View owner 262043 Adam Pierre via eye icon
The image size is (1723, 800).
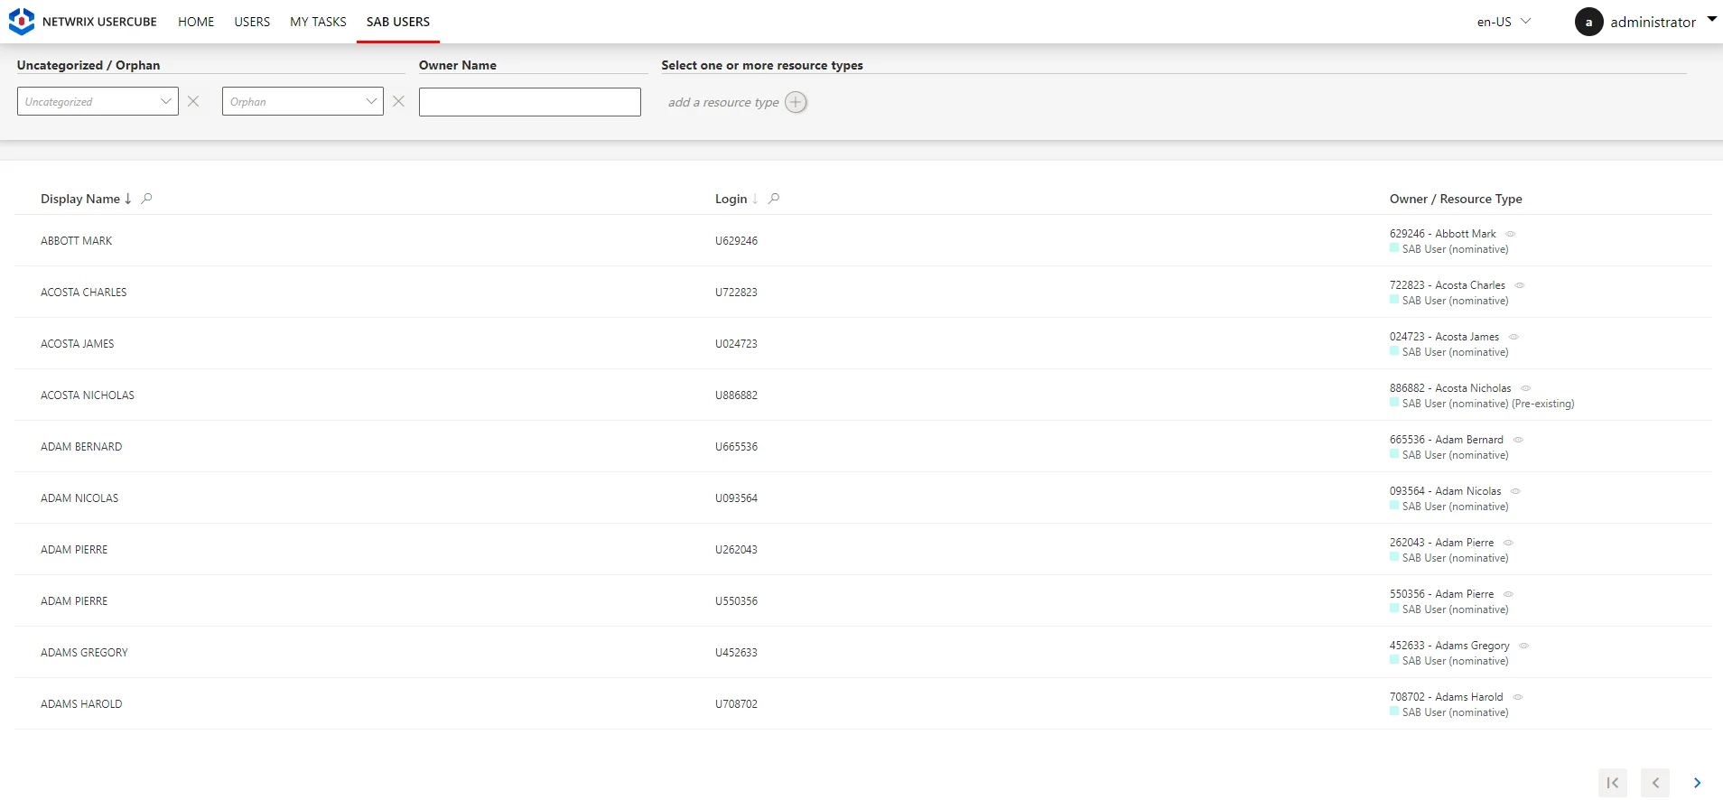[x=1508, y=543]
